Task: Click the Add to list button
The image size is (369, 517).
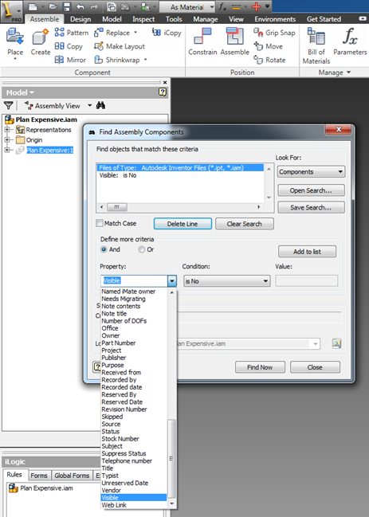Action: click(307, 251)
